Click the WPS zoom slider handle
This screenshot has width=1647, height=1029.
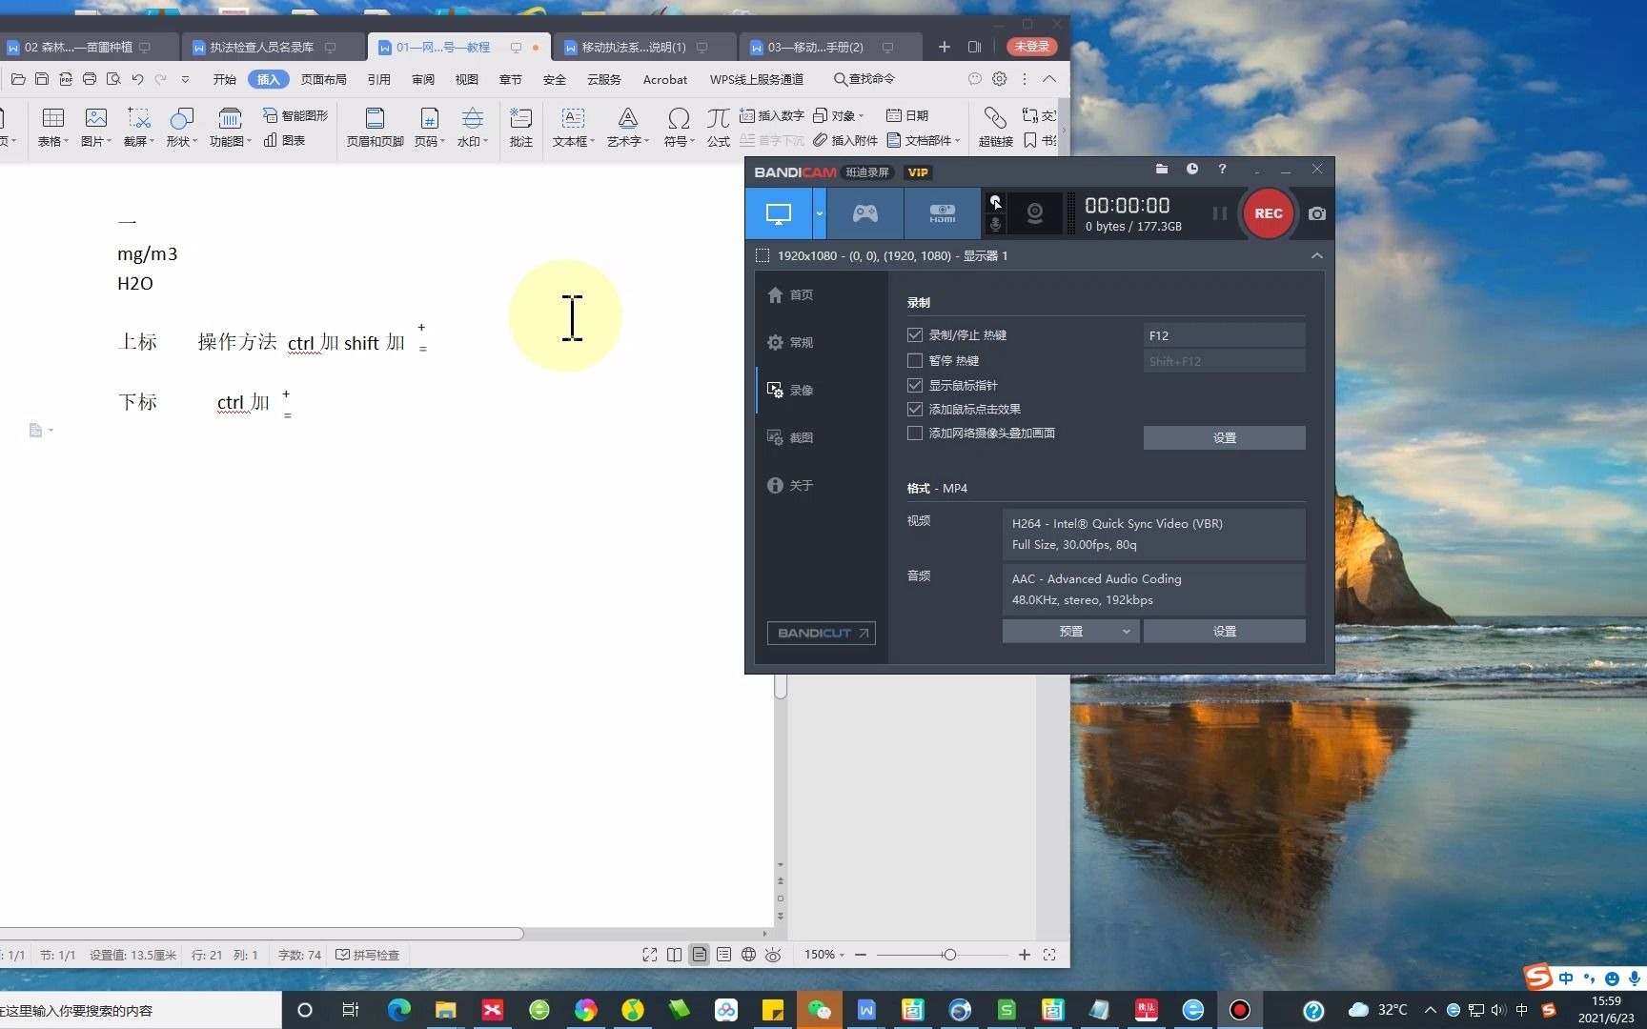tap(949, 955)
